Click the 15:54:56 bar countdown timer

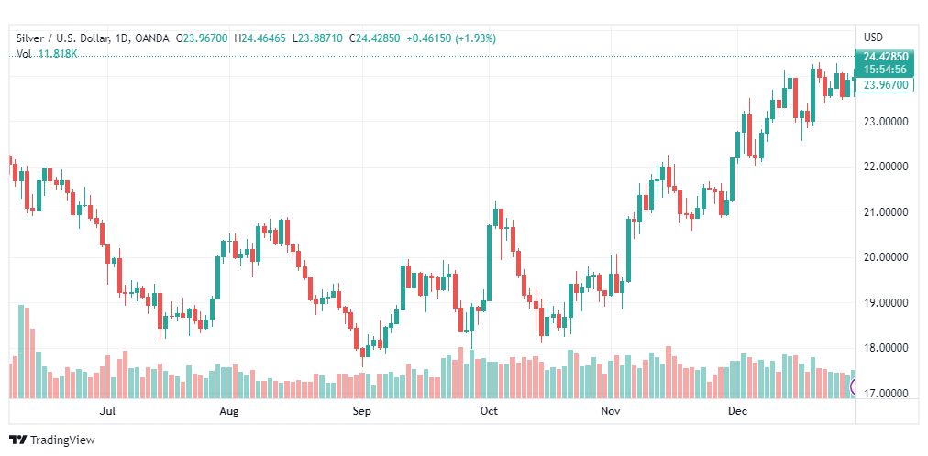point(884,69)
